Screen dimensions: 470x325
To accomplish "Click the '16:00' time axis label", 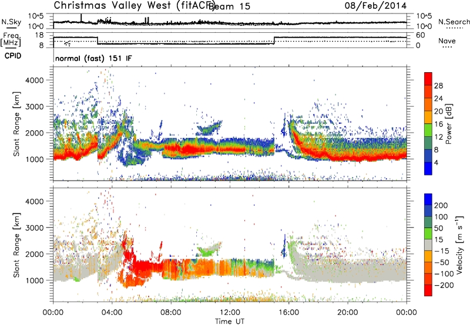I will point(288,313).
